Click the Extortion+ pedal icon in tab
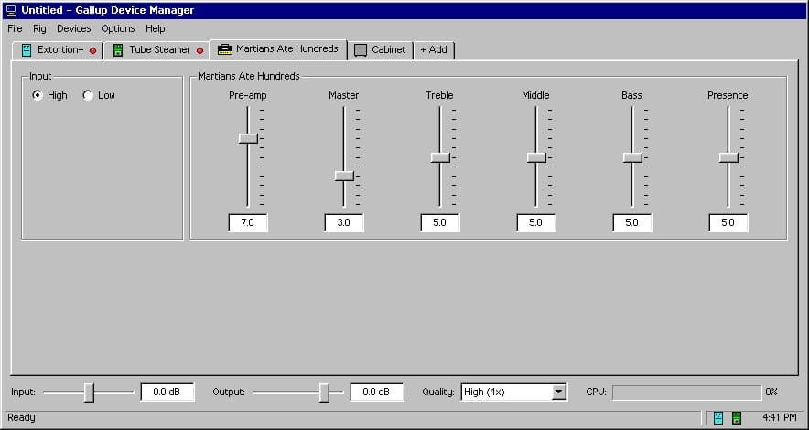Viewport: 809px width, 430px height. point(27,50)
